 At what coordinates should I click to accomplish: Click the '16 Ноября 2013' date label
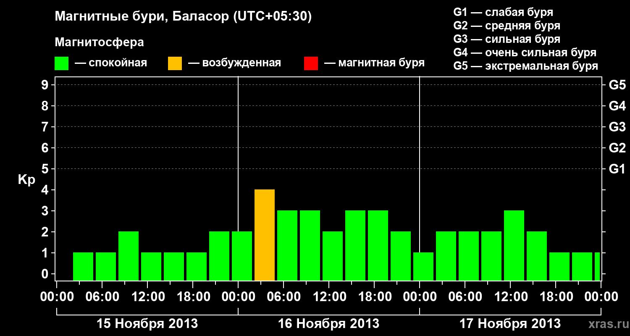click(328, 323)
